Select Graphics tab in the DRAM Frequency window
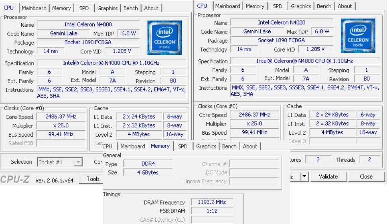The width and height of the screenshot is (389, 224). 206,146
